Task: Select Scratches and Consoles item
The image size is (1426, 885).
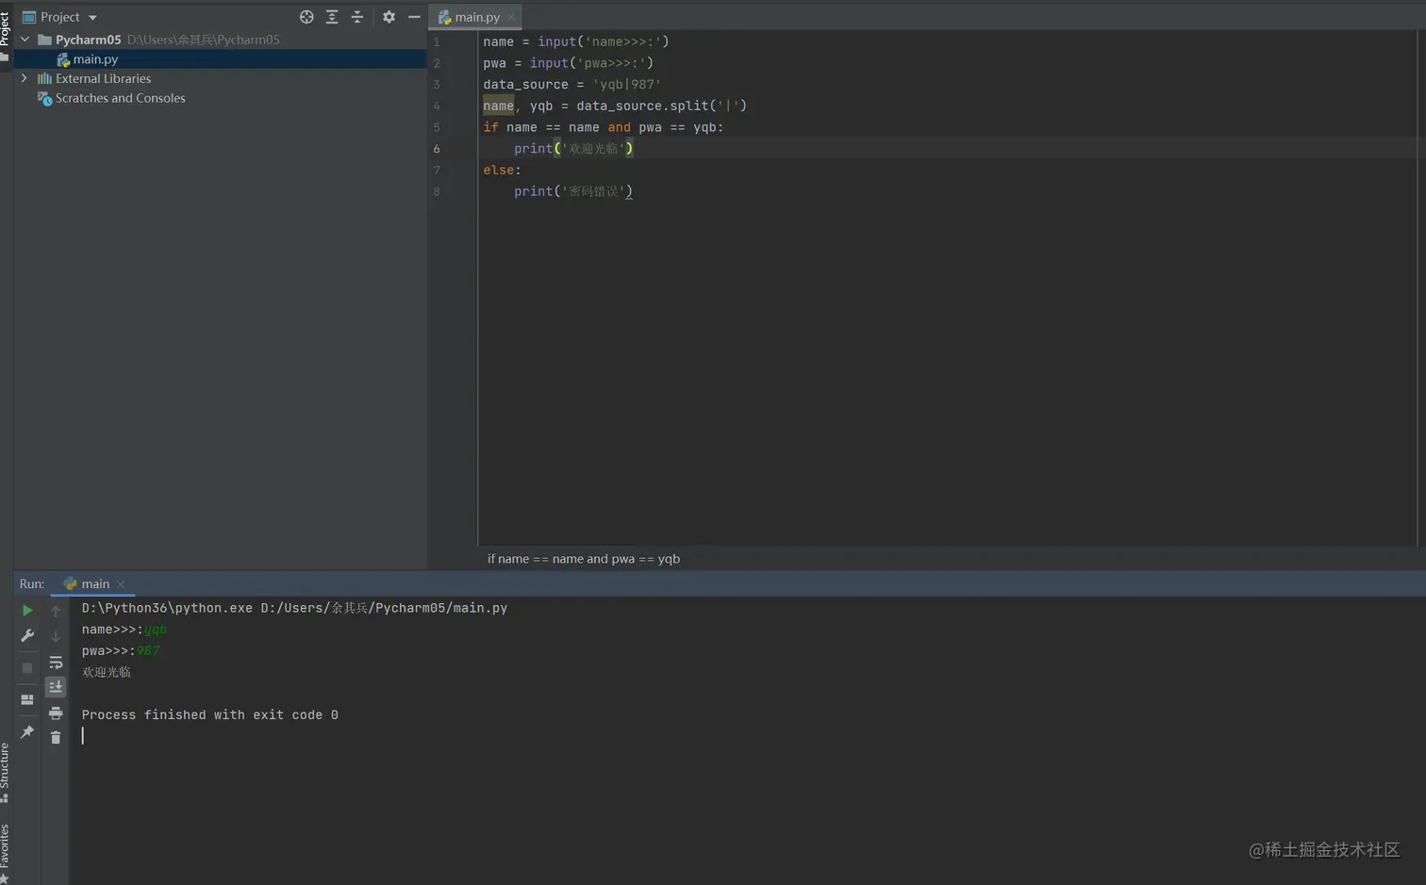Action: click(x=120, y=98)
